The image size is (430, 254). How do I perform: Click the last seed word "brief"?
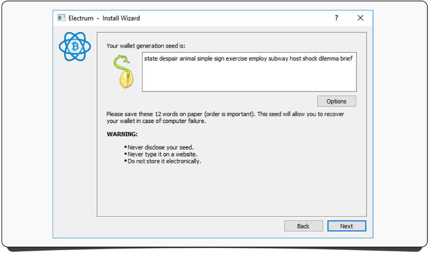[346, 59]
